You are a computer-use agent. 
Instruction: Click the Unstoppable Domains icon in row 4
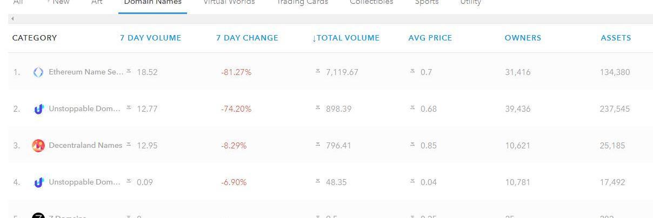[38, 182]
